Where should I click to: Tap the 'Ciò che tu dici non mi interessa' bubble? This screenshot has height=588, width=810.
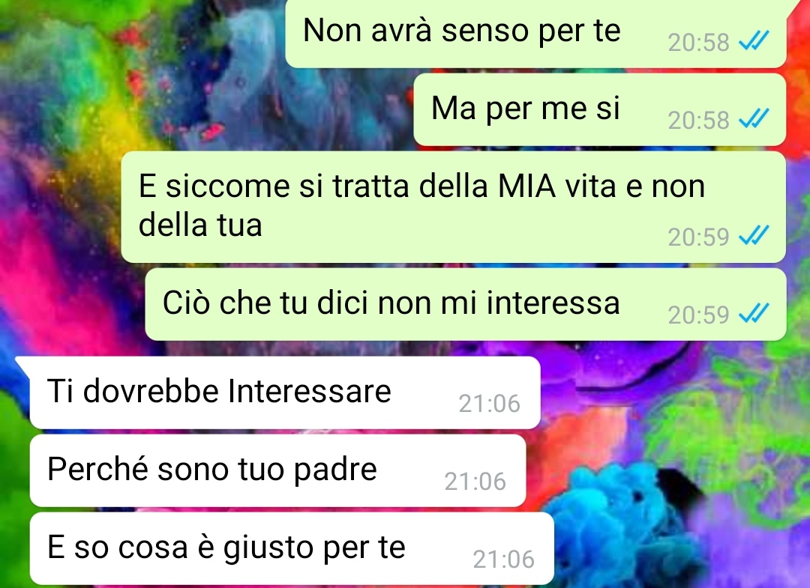466,304
